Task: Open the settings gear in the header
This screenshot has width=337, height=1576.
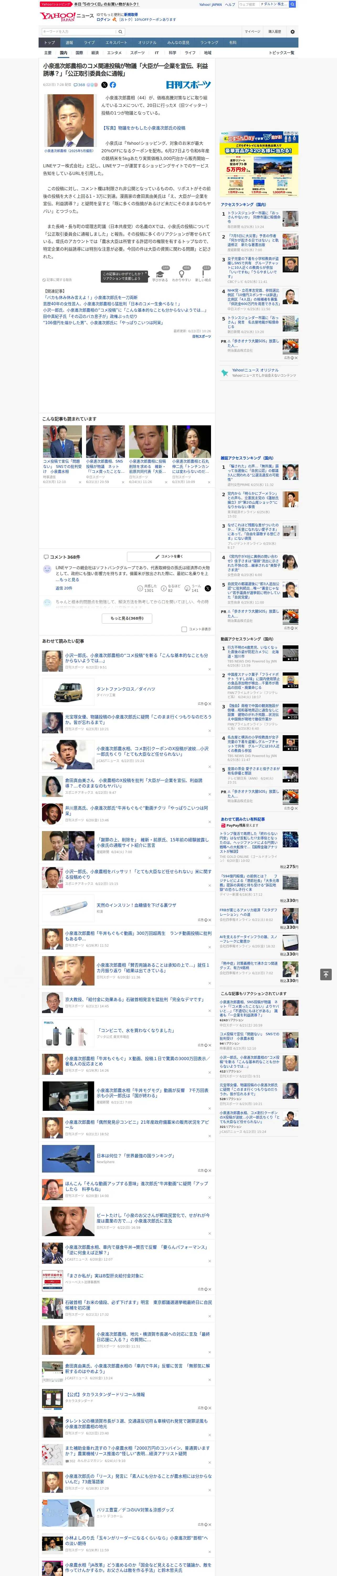Action: pos(292,31)
